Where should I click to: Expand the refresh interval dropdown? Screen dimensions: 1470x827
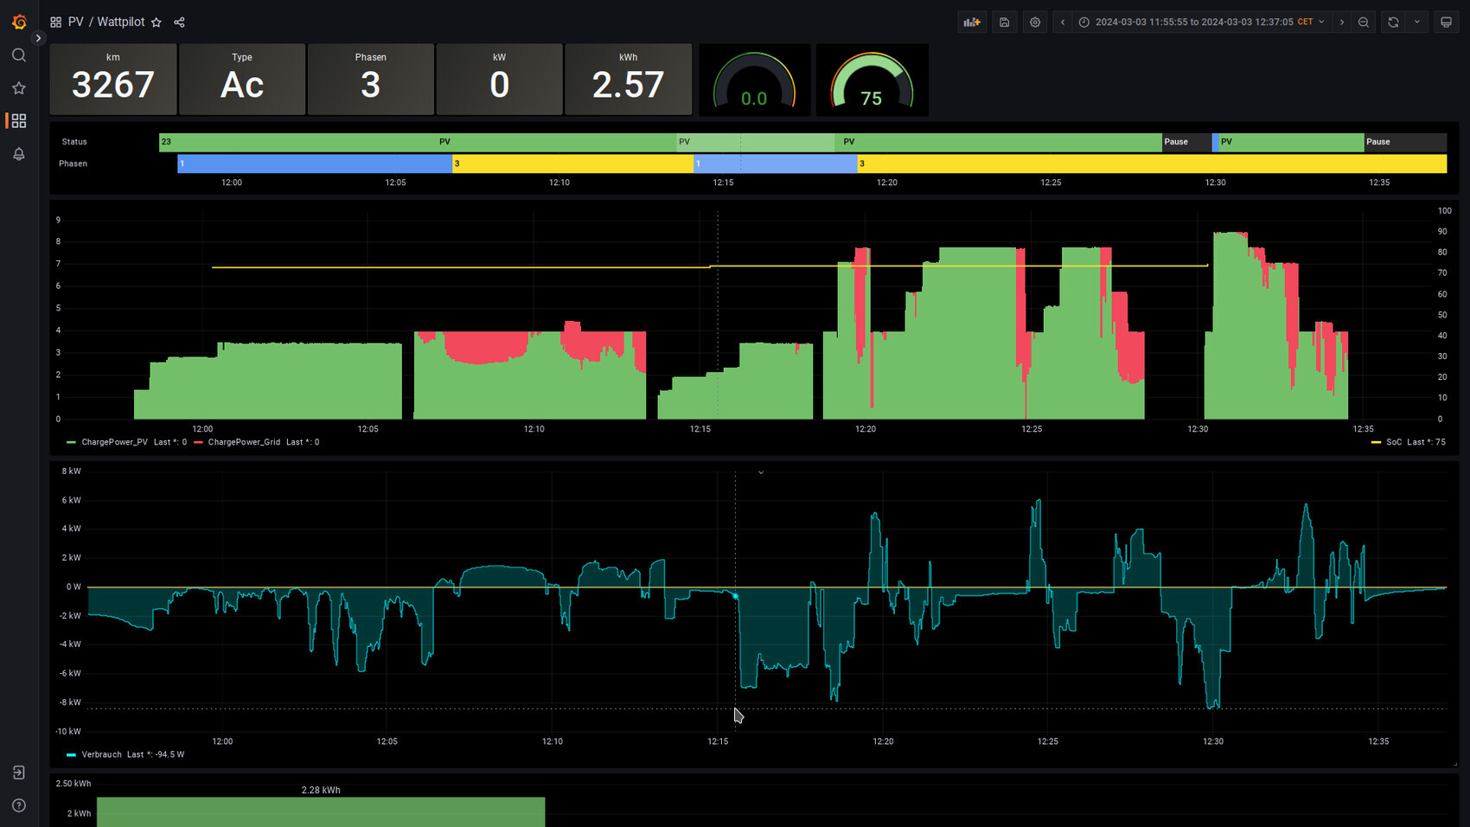1416,22
